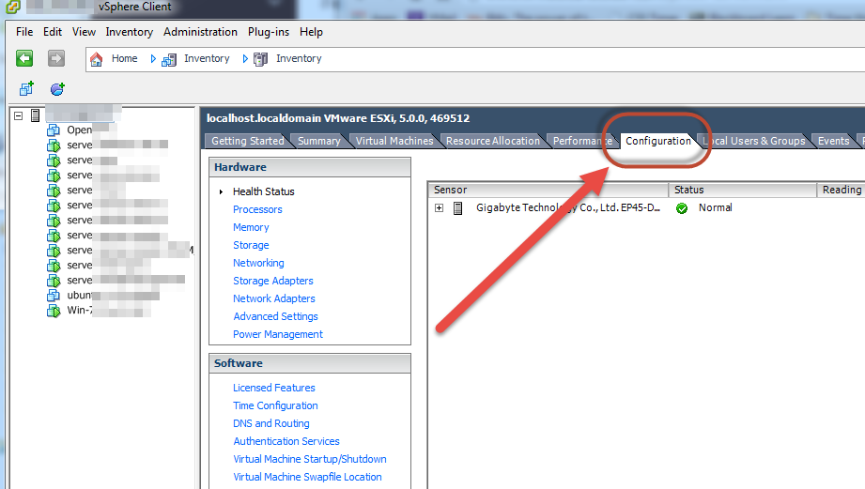Switch to the Resource Allocation tab
This screenshot has width=865, height=489.
(493, 141)
